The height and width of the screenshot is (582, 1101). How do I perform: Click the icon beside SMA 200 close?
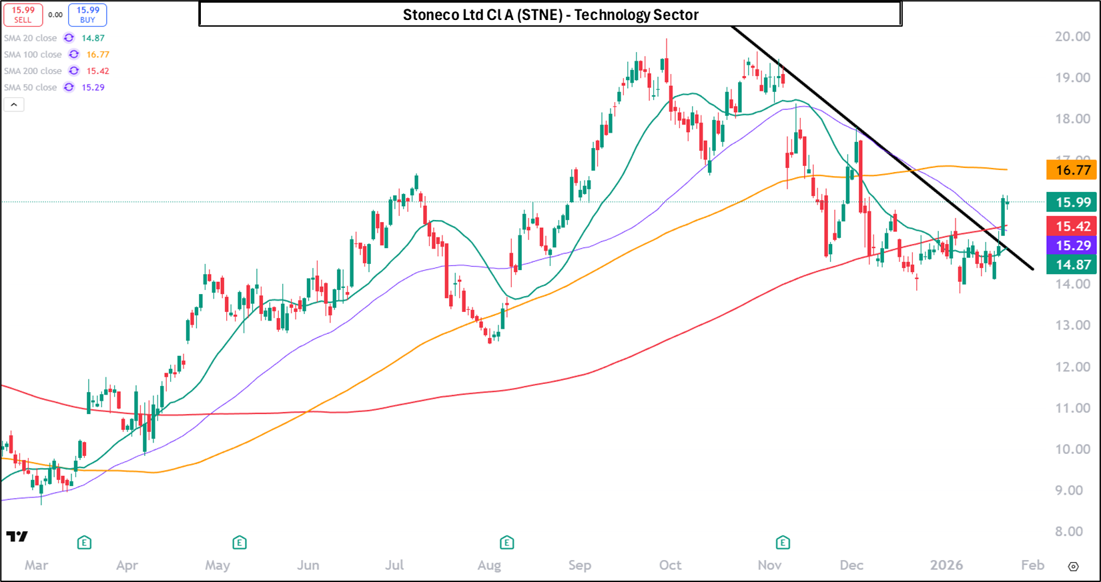(74, 71)
